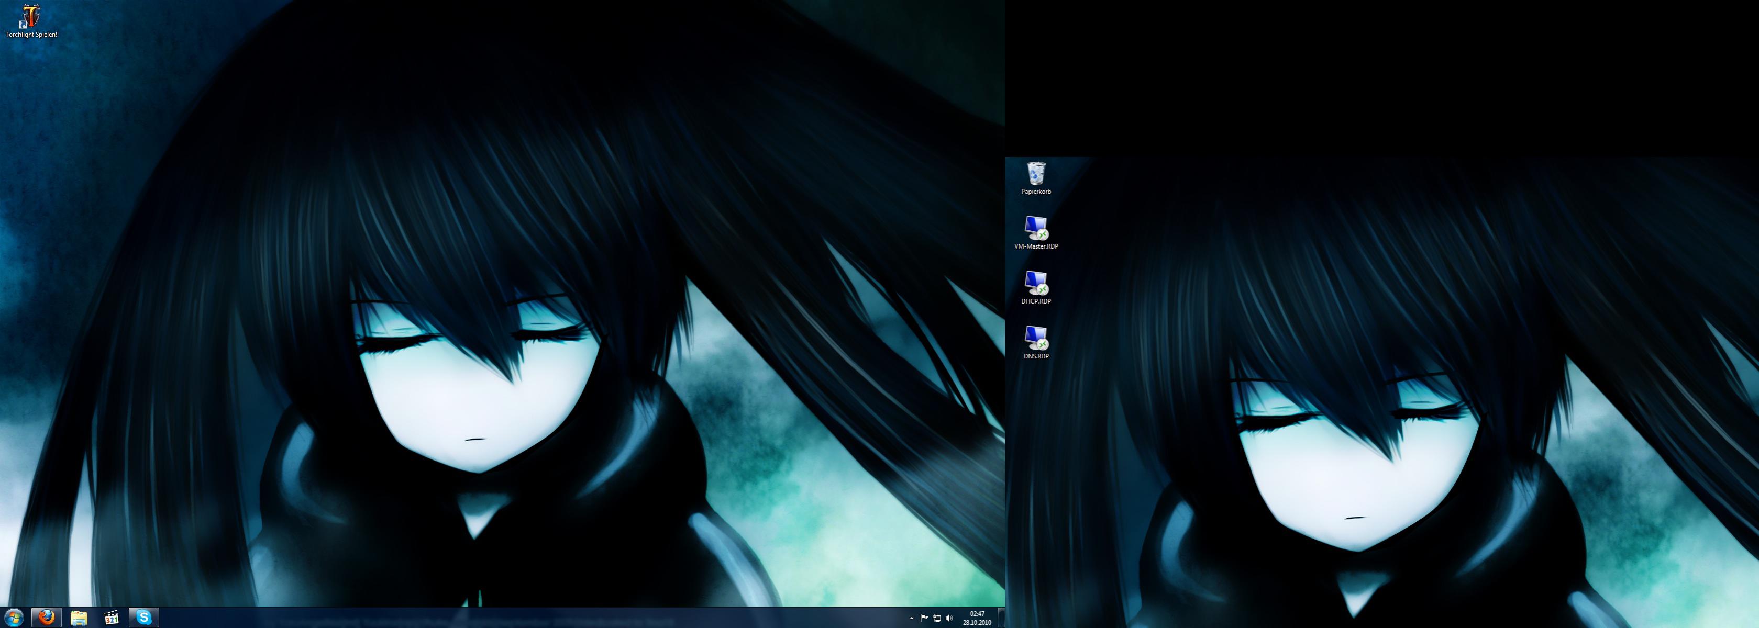The image size is (1759, 628).
Task: Click the Windows Start orb
Action: (x=14, y=618)
